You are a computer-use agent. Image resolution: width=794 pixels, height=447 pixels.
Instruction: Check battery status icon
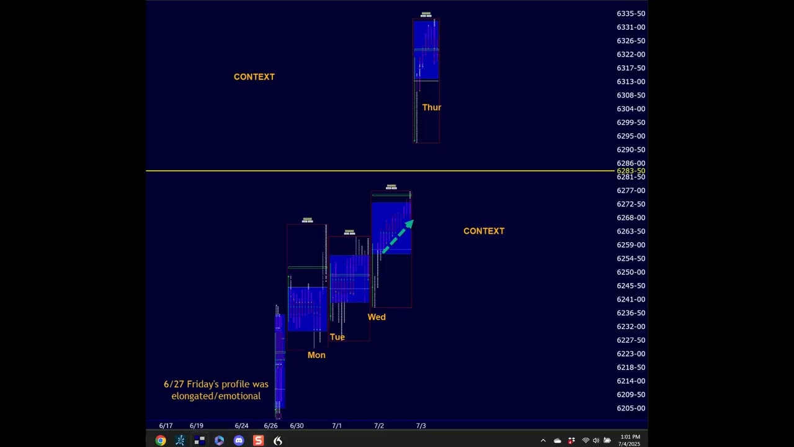[x=607, y=441]
